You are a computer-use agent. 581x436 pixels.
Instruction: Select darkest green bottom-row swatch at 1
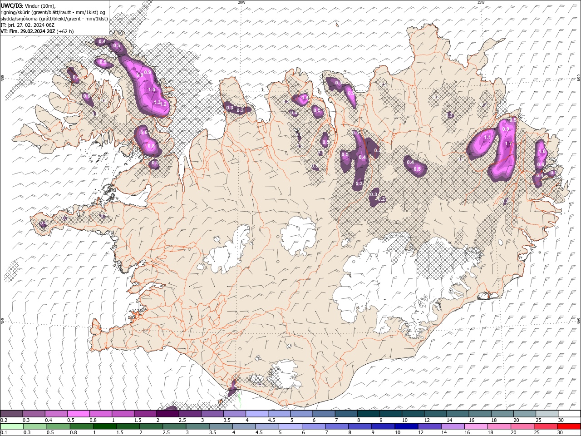click(x=104, y=426)
